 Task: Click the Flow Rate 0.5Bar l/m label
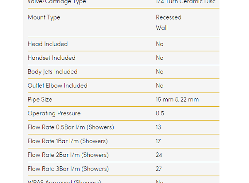pos(71,127)
